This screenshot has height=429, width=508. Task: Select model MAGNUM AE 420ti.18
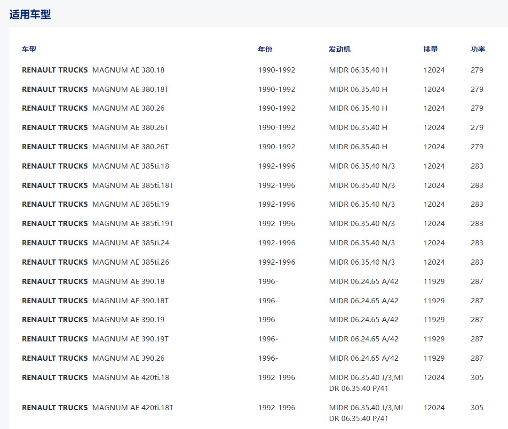pyautogui.click(x=131, y=378)
